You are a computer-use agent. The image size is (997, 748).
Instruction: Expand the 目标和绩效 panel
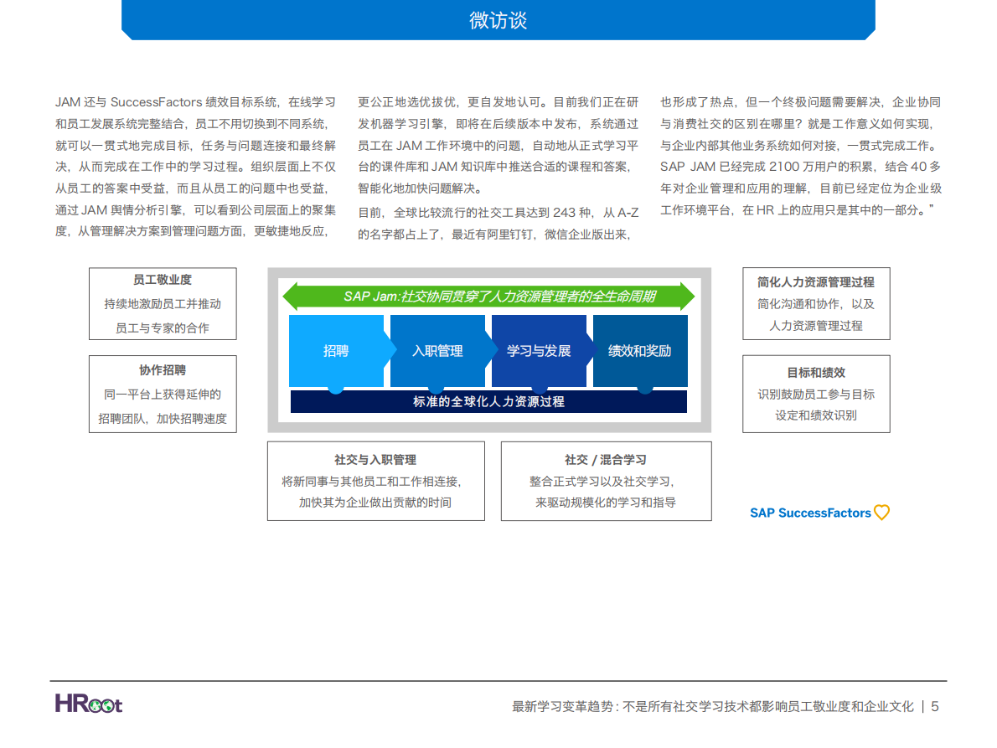[x=815, y=394]
